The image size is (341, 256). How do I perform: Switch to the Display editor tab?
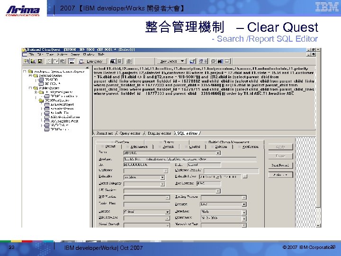point(159,133)
